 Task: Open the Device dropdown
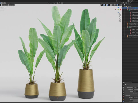[x=136, y=91]
